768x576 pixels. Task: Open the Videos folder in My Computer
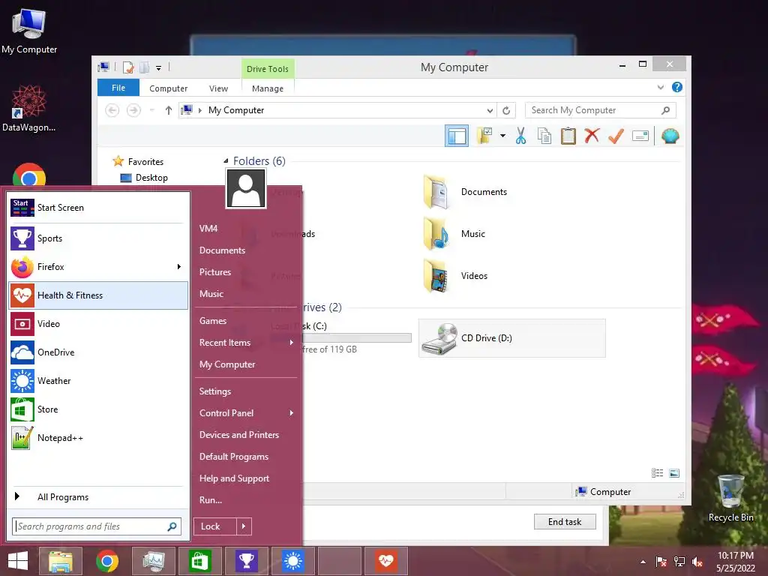(x=455, y=276)
